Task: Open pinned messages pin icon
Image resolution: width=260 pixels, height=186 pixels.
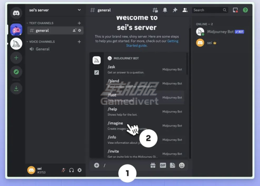Action: coord(175,10)
